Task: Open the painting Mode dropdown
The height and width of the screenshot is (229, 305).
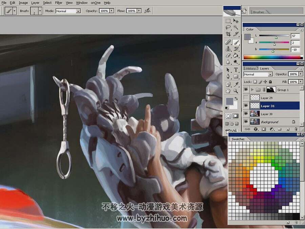Action: [78, 11]
